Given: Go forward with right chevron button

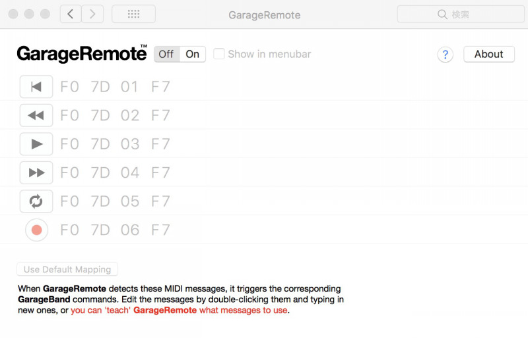Looking at the screenshot, I should [x=92, y=14].
